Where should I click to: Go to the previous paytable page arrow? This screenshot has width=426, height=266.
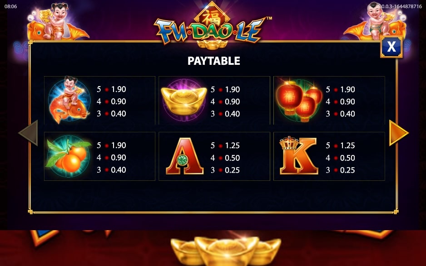pos(28,133)
